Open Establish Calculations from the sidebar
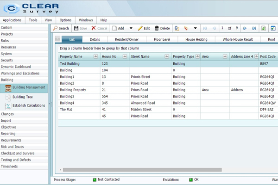278x185 pixels. pyautogui.click(x=25, y=105)
